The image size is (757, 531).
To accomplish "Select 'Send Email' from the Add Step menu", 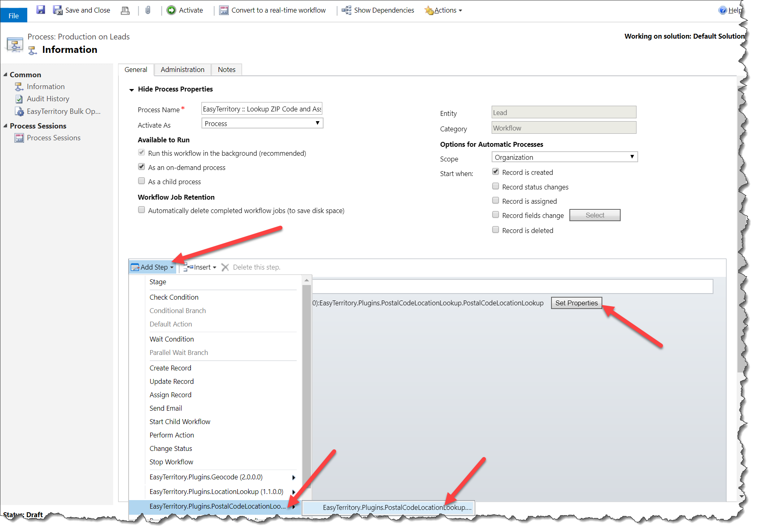I will point(166,408).
